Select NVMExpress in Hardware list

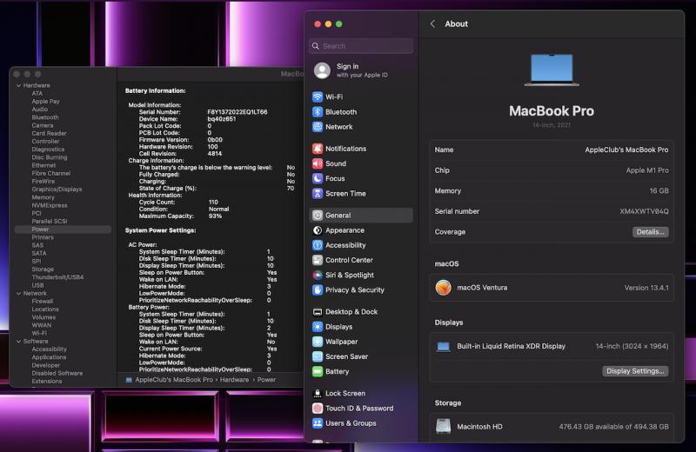pyautogui.click(x=50, y=205)
